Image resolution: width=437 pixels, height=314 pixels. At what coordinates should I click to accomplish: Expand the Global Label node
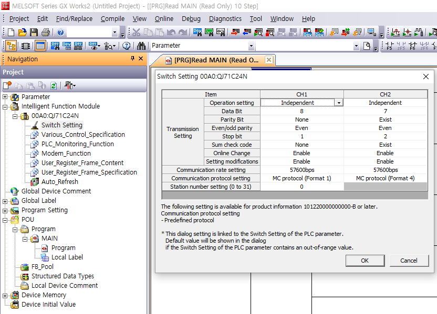(5, 201)
